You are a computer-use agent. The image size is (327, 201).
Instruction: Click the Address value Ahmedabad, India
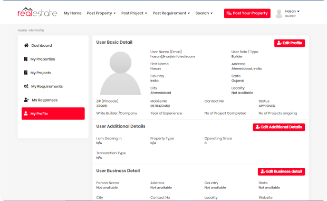246,68
